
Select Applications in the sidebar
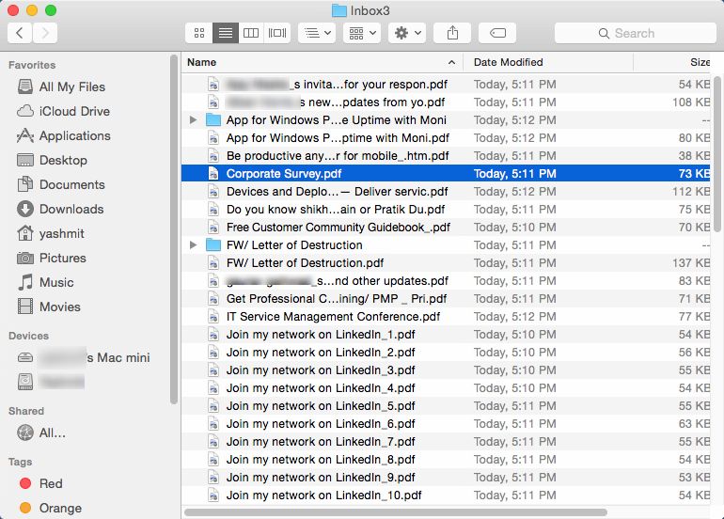click(74, 135)
